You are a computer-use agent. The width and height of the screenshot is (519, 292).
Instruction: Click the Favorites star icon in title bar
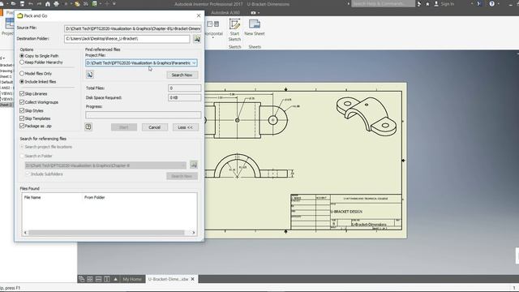pos(427,4)
